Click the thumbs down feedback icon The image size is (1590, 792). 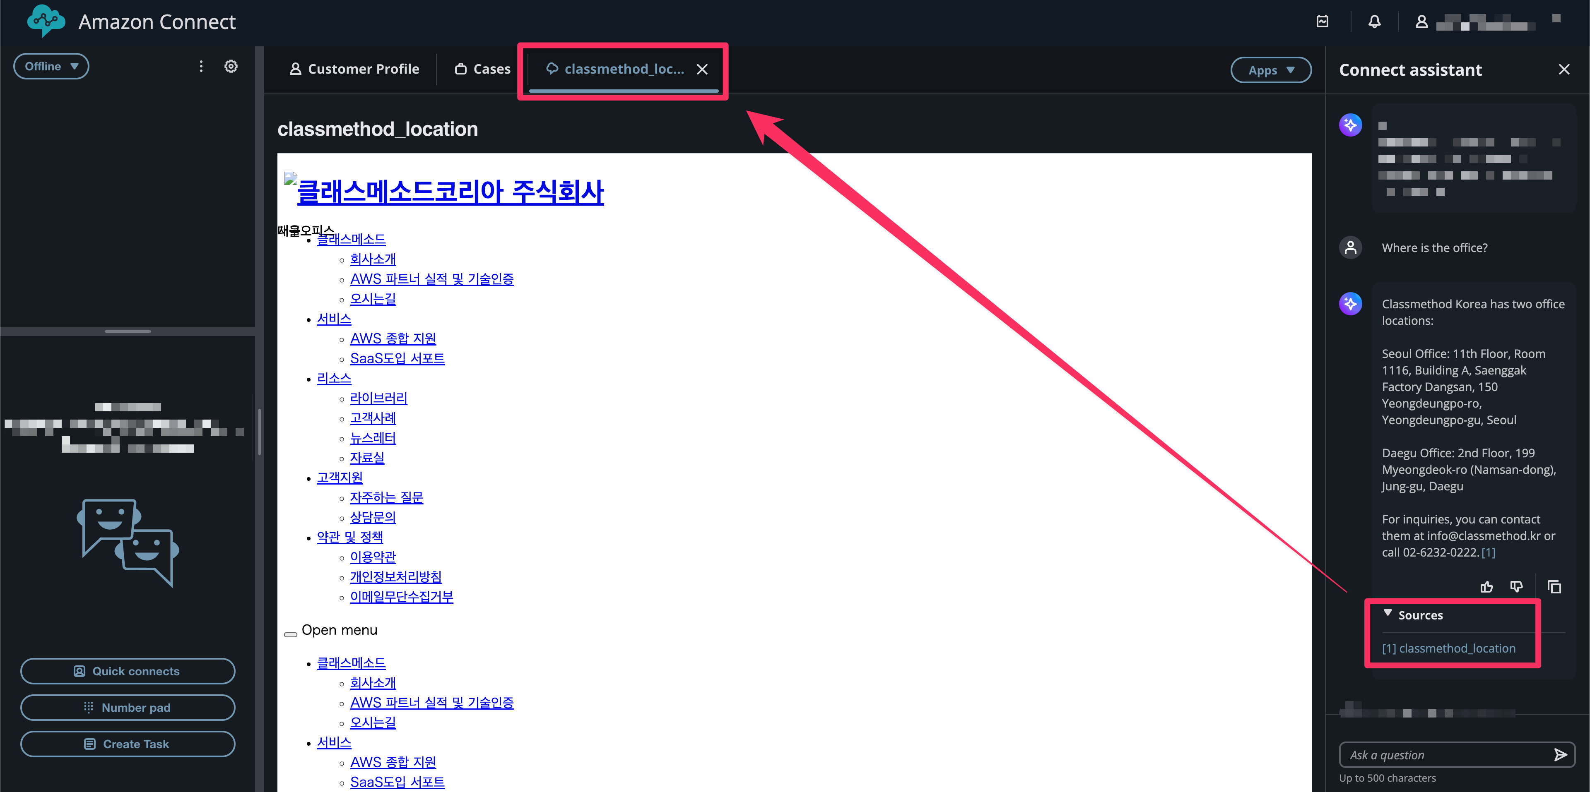pos(1516,587)
